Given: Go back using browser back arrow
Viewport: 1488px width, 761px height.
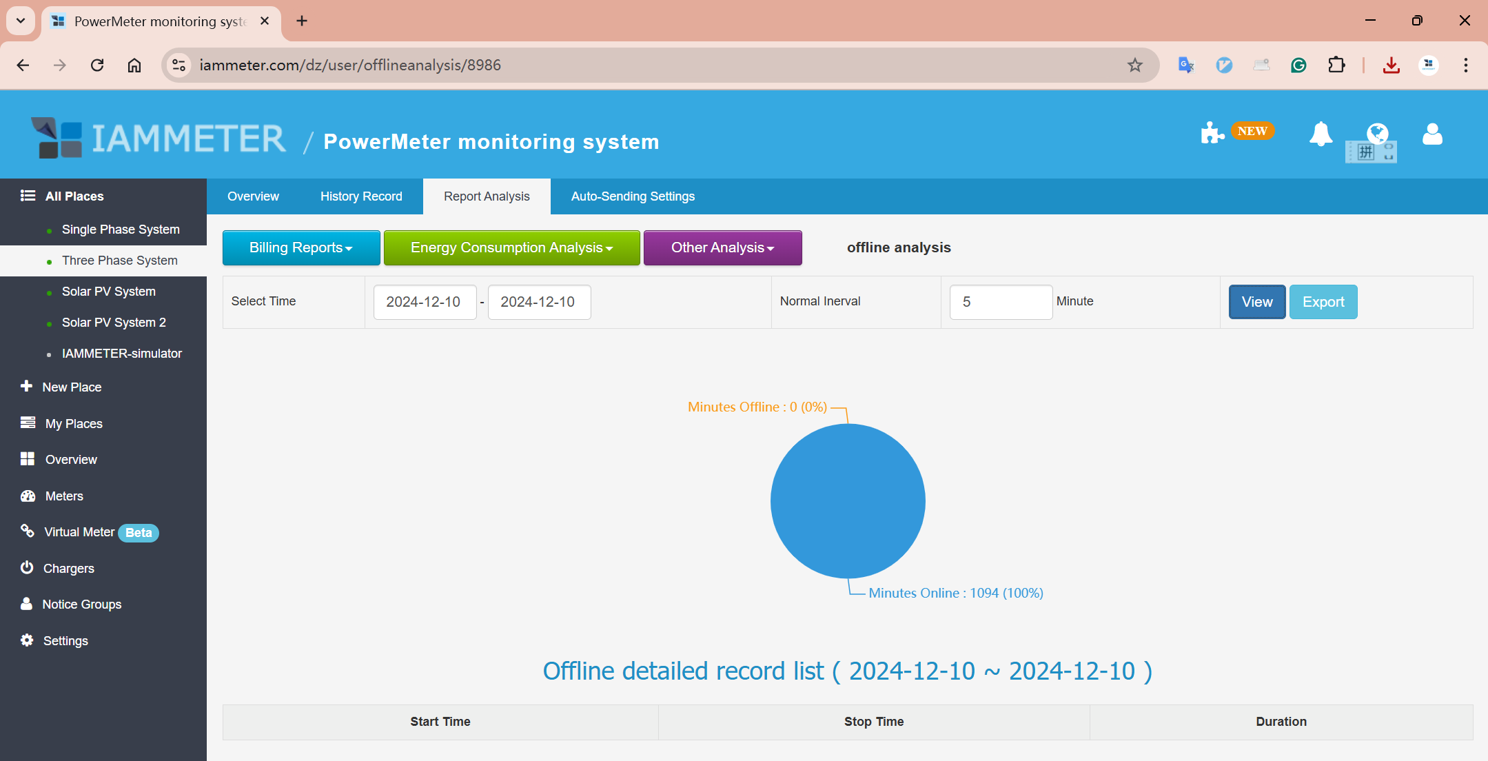Looking at the screenshot, I should pos(23,65).
